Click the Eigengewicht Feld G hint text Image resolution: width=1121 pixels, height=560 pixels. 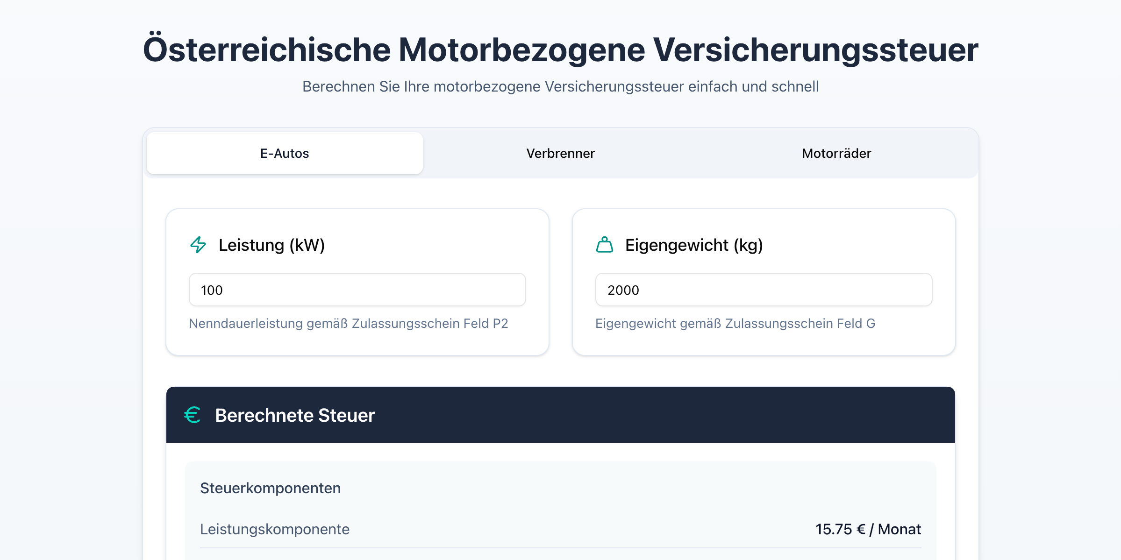point(735,323)
